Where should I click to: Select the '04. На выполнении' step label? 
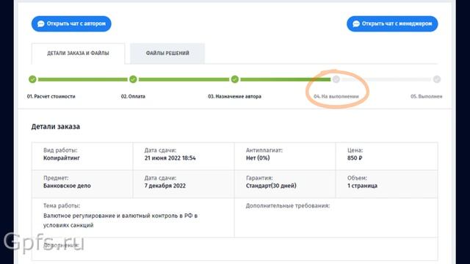(x=336, y=96)
